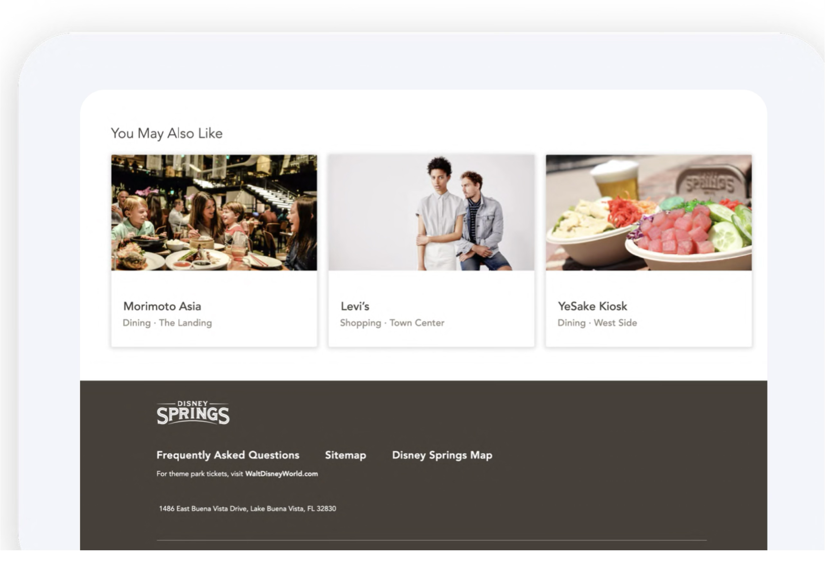Click the 1486 East Buena Vista Drive address
This screenshot has height=567, width=825.
pyautogui.click(x=247, y=509)
